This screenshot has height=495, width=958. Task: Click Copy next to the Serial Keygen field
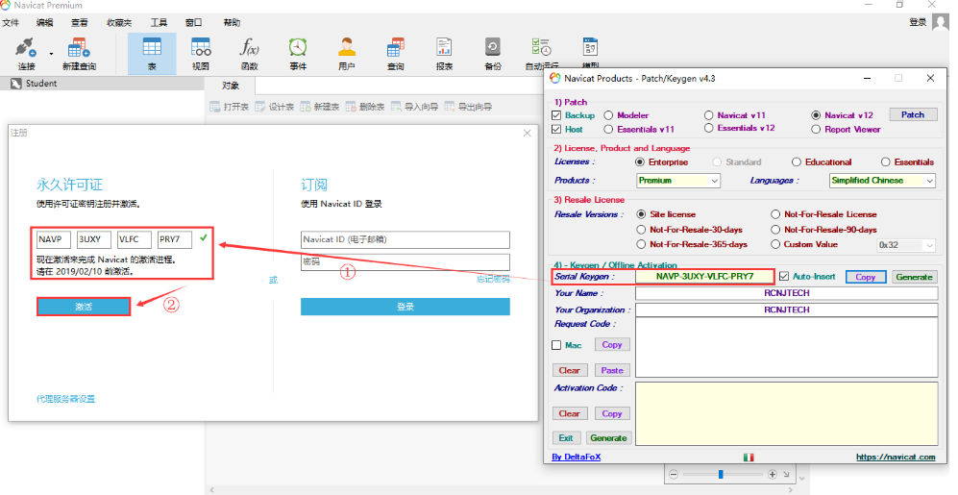(865, 277)
